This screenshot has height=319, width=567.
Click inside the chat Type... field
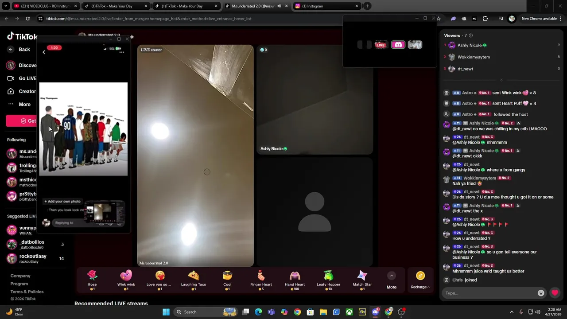coord(489,293)
